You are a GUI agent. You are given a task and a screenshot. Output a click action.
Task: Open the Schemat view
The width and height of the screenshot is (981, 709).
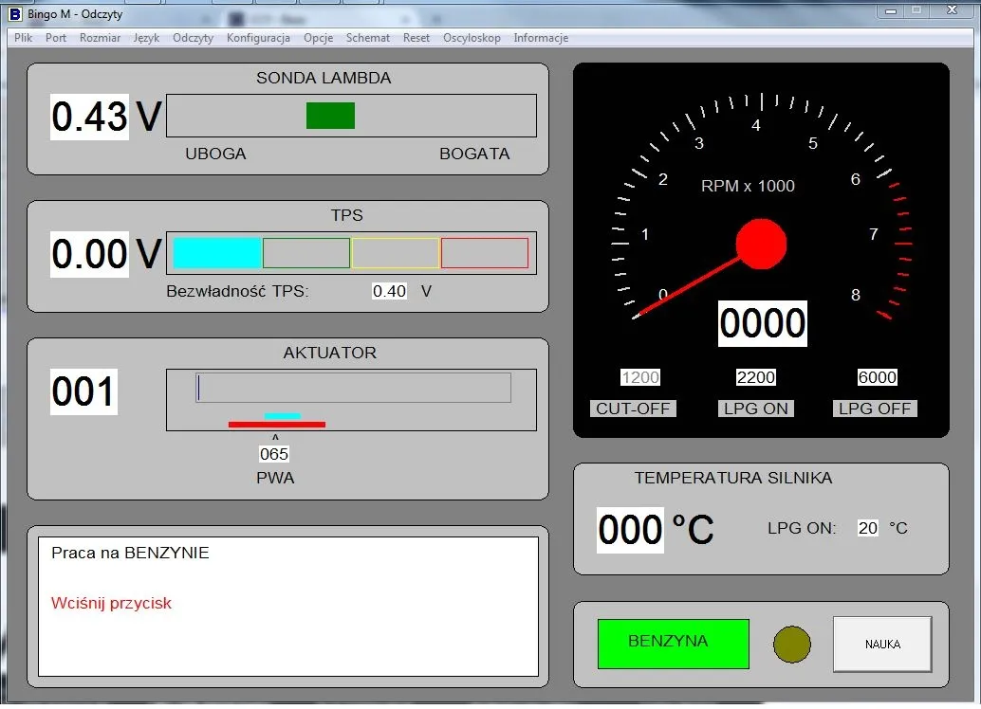(x=367, y=38)
